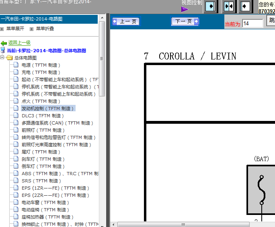This screenshot has width=275, height=227.
Task: Go to next page with 下一页 button
Action: [x=185, y=21]
